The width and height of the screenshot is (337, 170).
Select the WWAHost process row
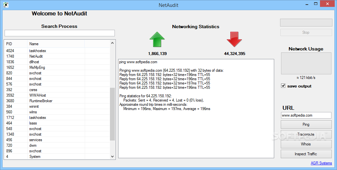tap(57, 95)
